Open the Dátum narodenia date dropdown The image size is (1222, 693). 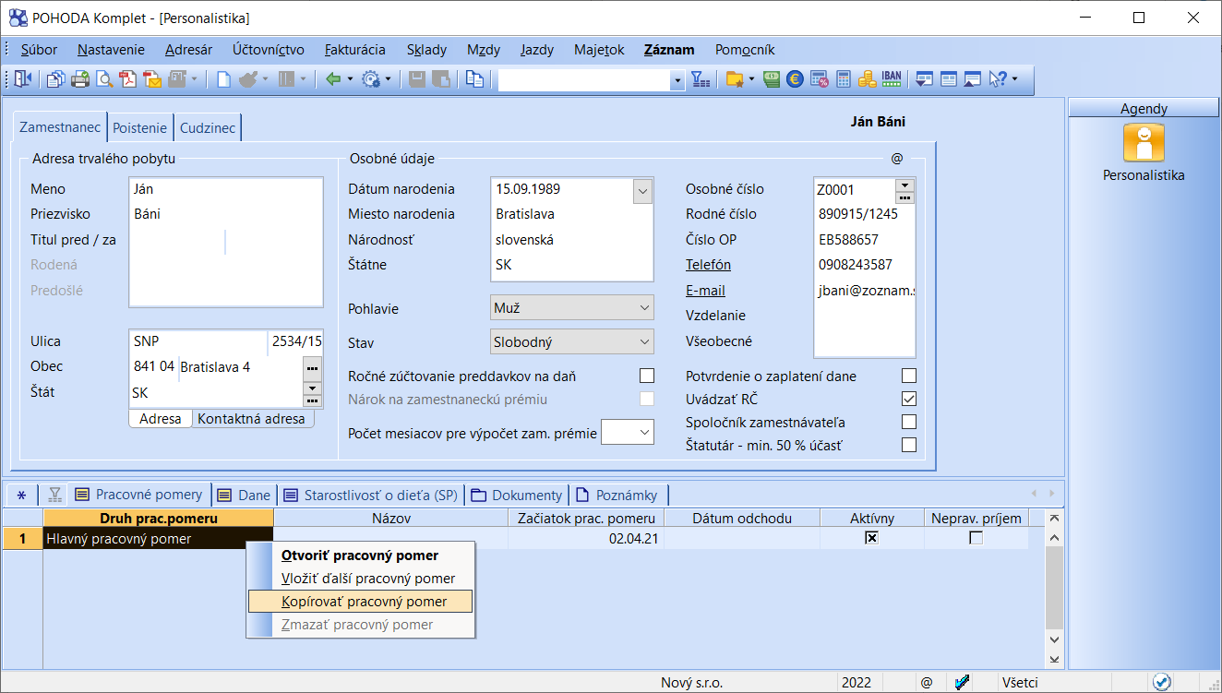[x=643, y=190]
